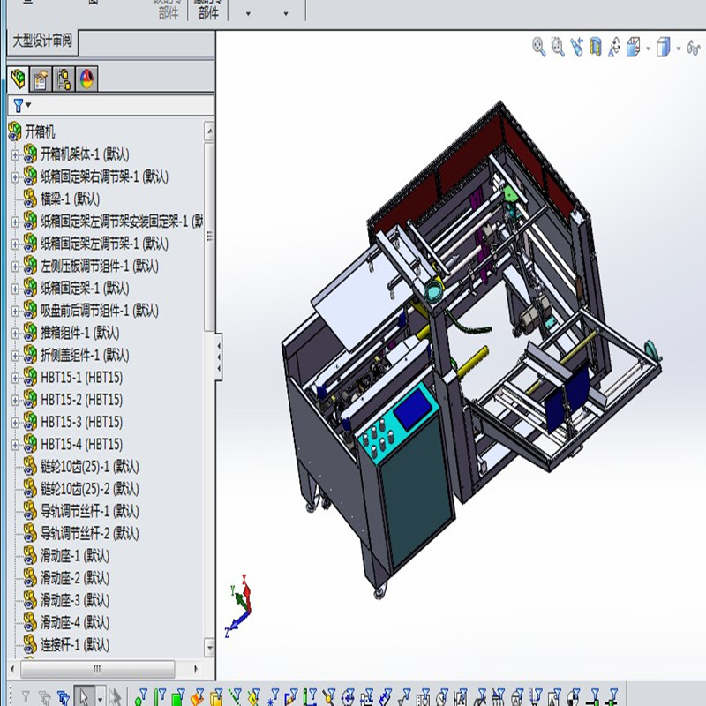Expand the HBT15-1 component node

(x=16, y=378)
